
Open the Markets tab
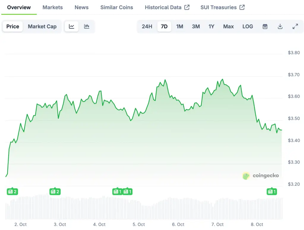click(53, 7)
